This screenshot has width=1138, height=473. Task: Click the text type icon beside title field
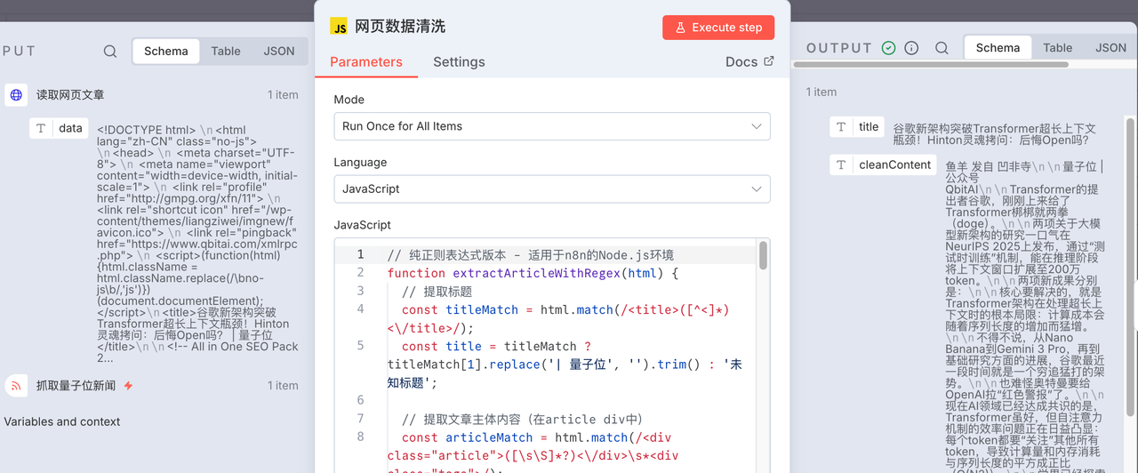(841, 127)
